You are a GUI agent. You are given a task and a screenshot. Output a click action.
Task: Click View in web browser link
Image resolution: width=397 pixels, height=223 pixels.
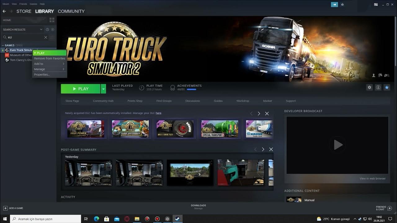tap(372, 178)
